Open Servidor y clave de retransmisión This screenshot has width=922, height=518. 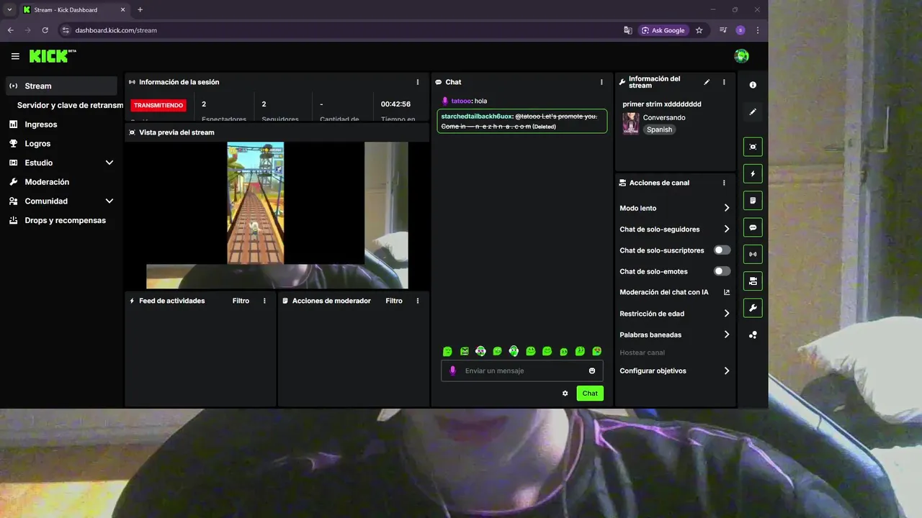pos(70,105)
